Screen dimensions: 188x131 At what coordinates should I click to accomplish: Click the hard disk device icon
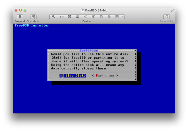click(70, 17)
